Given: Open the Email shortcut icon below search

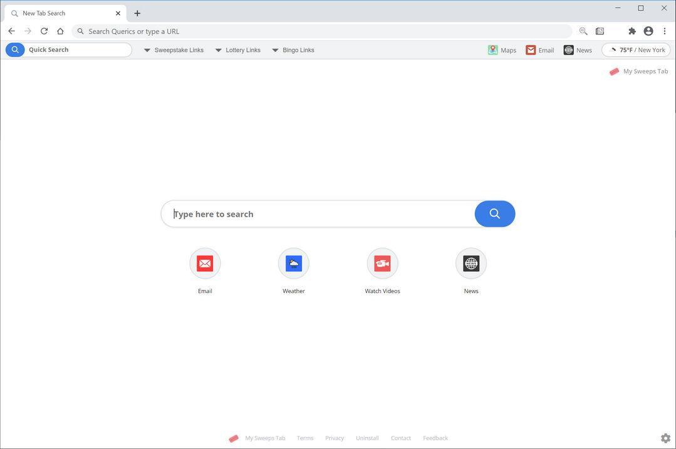Looking at the screenshot, I should click(x=205, y=263).
